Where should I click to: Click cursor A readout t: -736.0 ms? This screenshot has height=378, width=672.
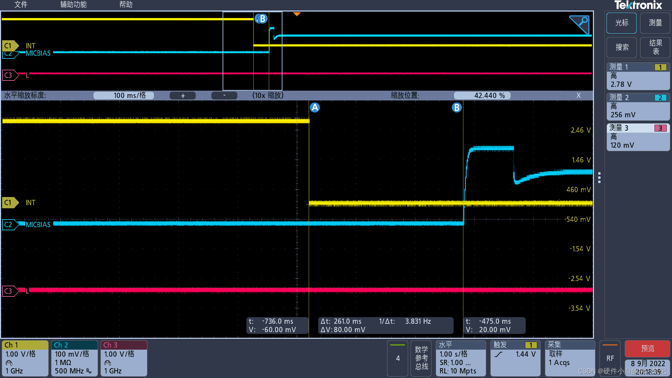278,325
